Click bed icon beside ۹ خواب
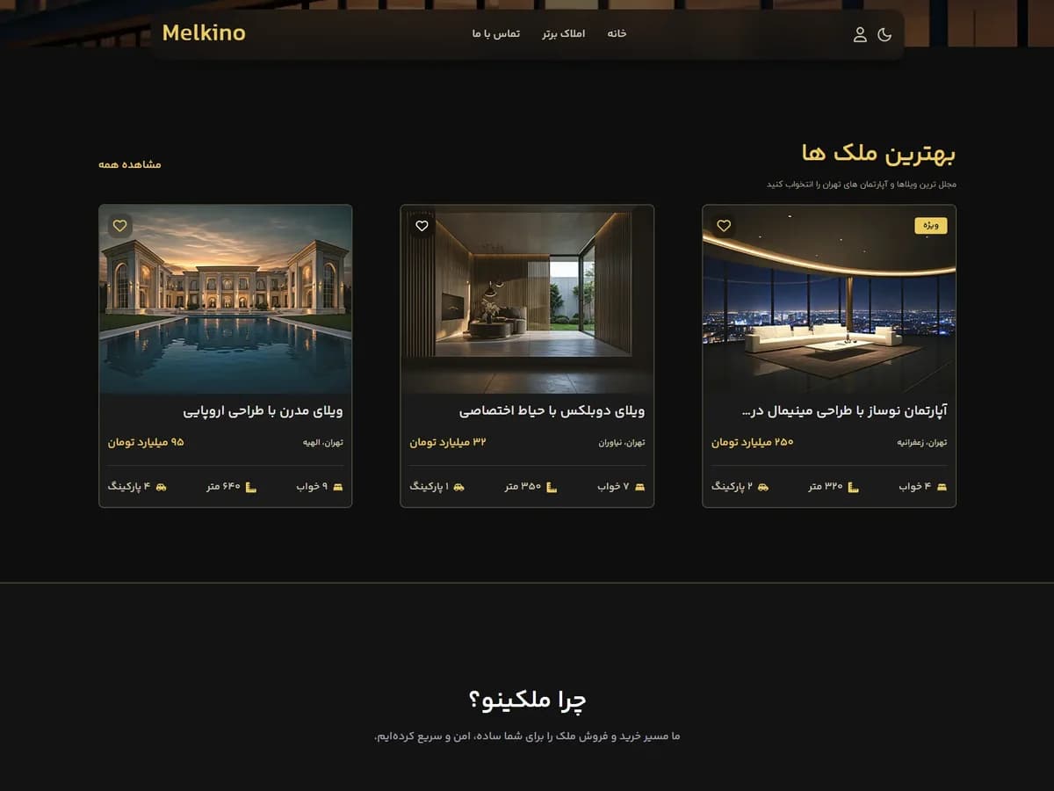 tap(338, 487)
